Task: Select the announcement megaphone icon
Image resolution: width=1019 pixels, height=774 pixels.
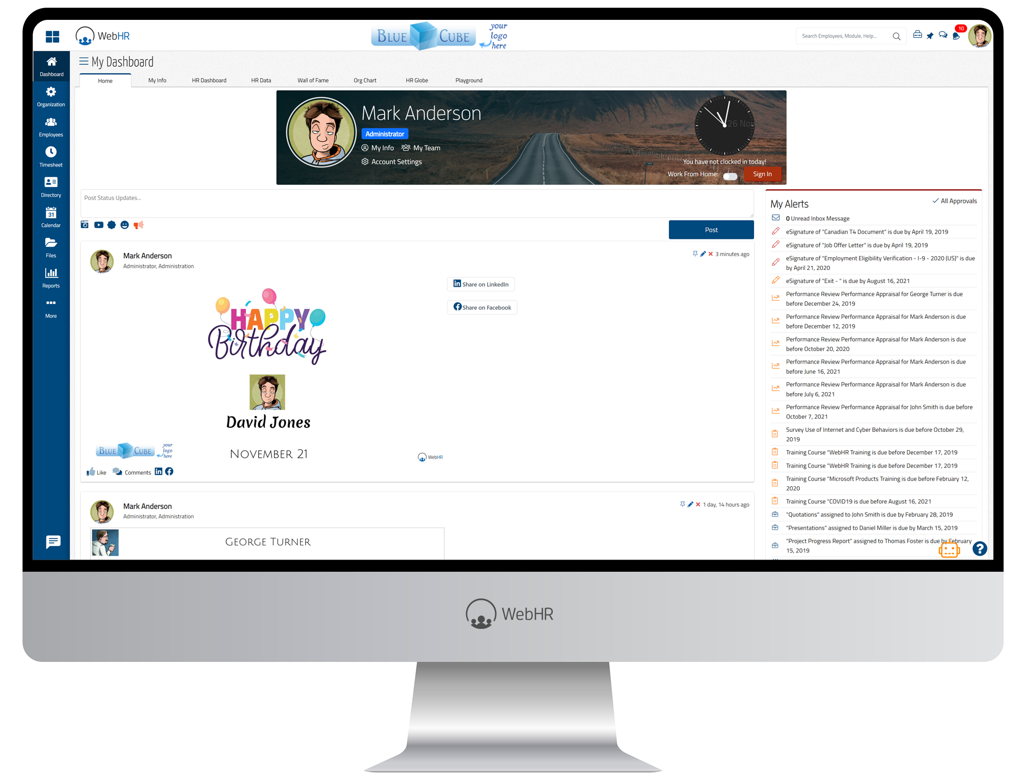Action: (139, 225)
